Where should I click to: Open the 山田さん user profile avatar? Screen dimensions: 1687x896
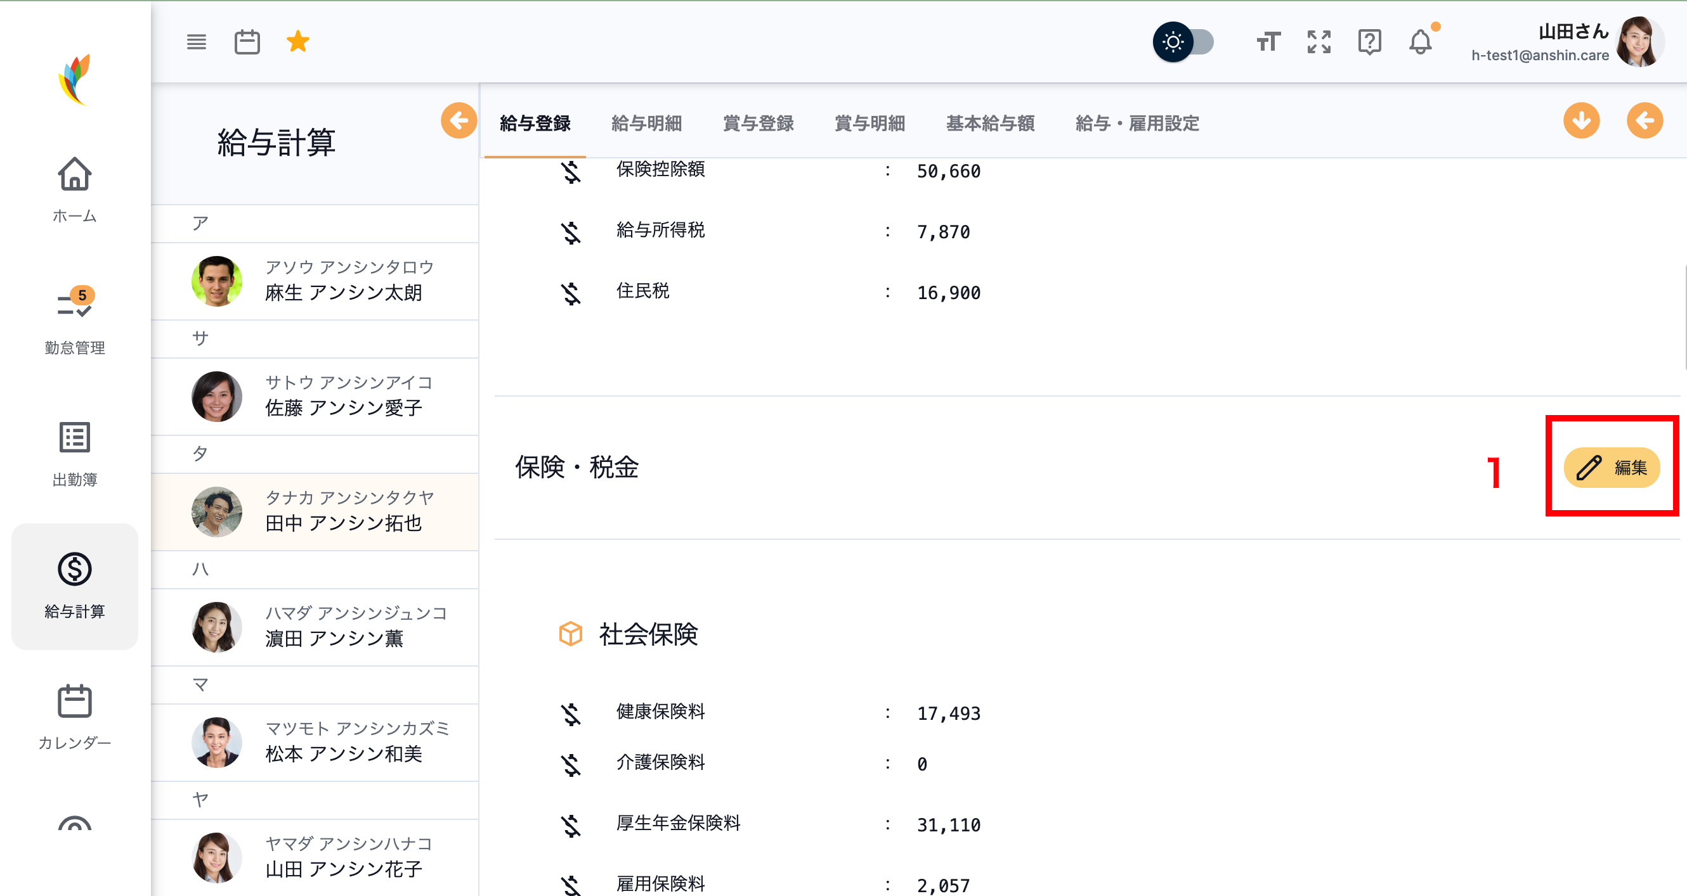point(1639,42)
